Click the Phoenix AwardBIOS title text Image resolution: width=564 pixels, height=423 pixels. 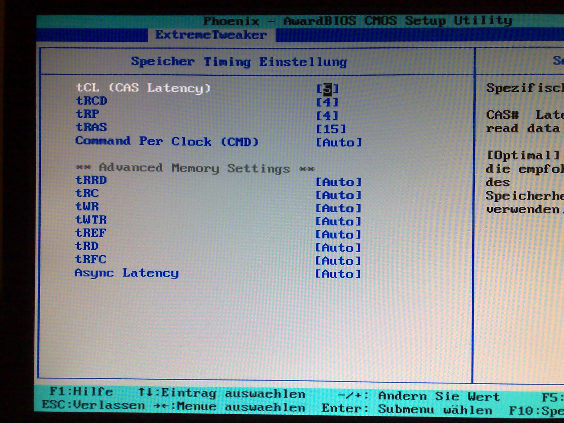coord(358,21)
